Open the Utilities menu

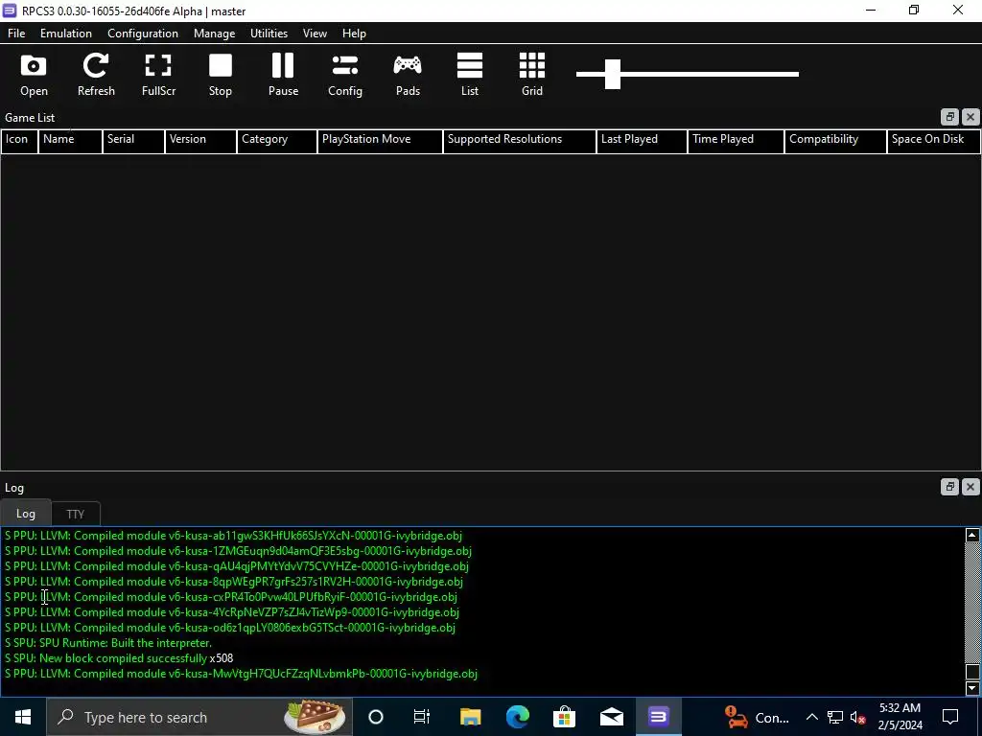(269, 34)
